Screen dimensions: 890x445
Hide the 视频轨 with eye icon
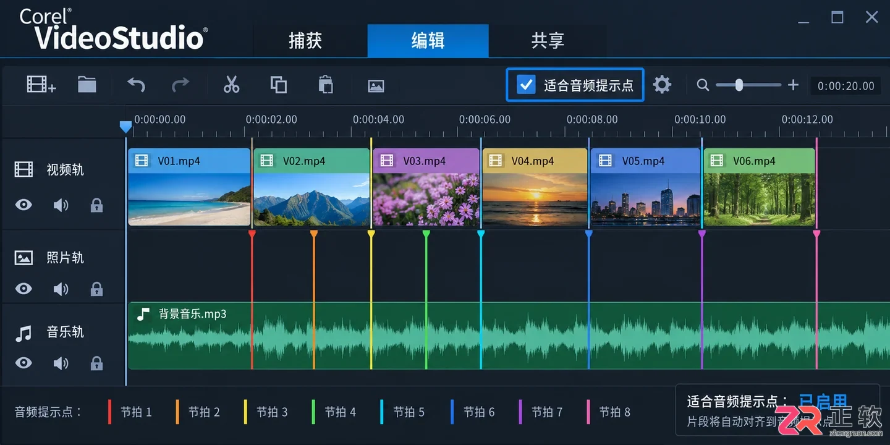pos(23,205)
